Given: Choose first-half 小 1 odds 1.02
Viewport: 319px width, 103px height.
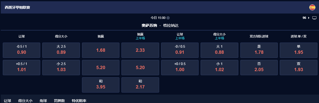Looking at the screenshot, I should [219, 68].
